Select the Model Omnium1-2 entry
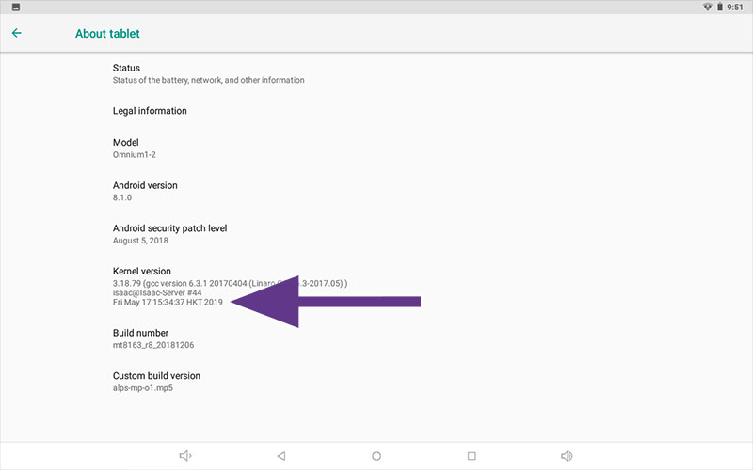 (x=376, y=149)
